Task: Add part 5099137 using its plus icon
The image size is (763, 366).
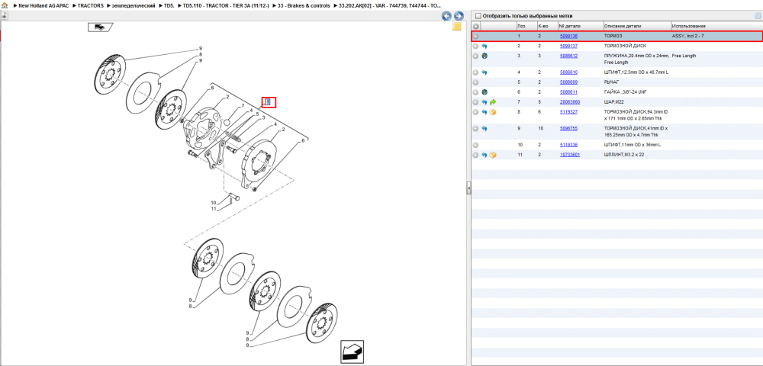Action: coord(476,46)
